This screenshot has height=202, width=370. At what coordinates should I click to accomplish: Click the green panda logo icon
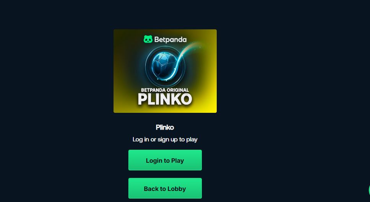(x=148, y=39)
